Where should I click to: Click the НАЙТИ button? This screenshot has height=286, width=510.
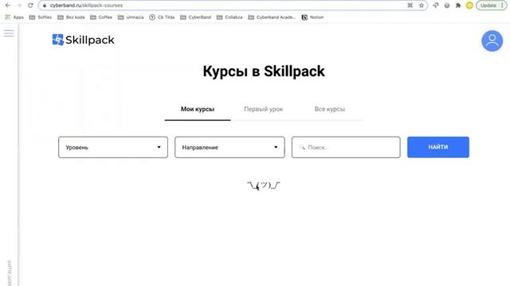[x=438, y=147]
